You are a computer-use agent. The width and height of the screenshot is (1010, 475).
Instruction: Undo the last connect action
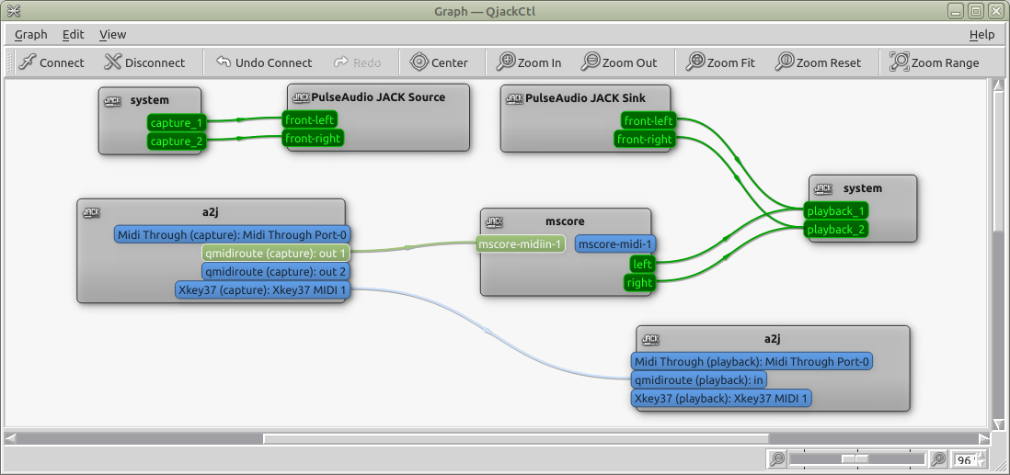263,62
